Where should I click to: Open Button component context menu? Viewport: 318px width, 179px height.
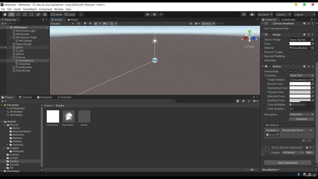[313, 66]
